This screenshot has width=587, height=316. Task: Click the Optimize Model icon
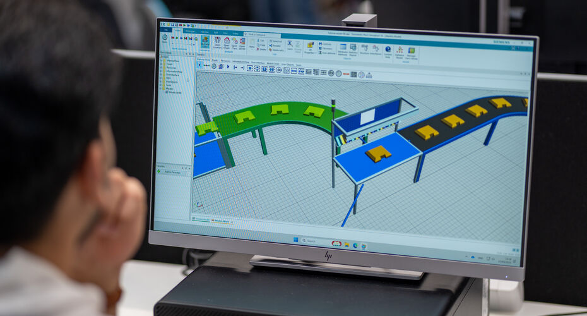[x=400, y=52]
